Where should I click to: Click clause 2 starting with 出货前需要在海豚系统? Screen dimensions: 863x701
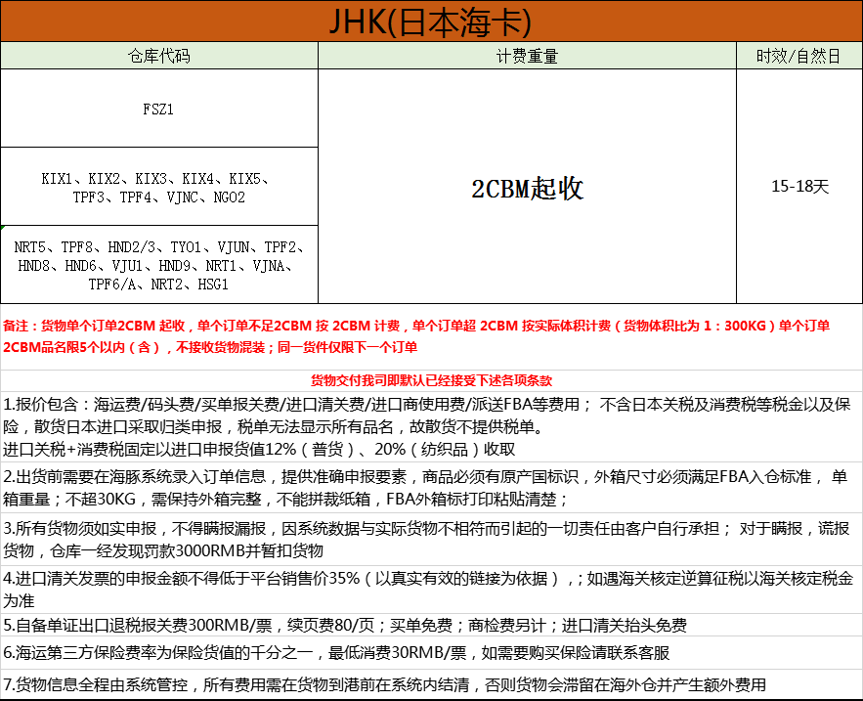(431, 487)
